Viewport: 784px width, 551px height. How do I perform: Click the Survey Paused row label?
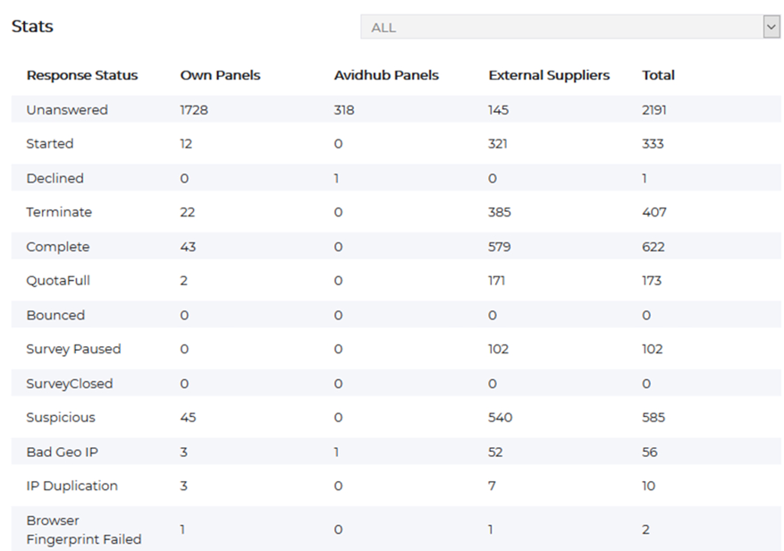[x=73, y=349]
